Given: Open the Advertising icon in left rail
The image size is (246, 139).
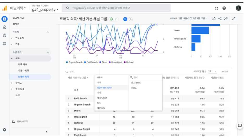Looking at the screenshot, I should coord(4,35).
